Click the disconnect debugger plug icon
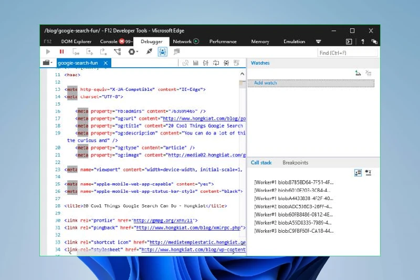This screenshot has height=280, width=420. (x=149, y=51)
